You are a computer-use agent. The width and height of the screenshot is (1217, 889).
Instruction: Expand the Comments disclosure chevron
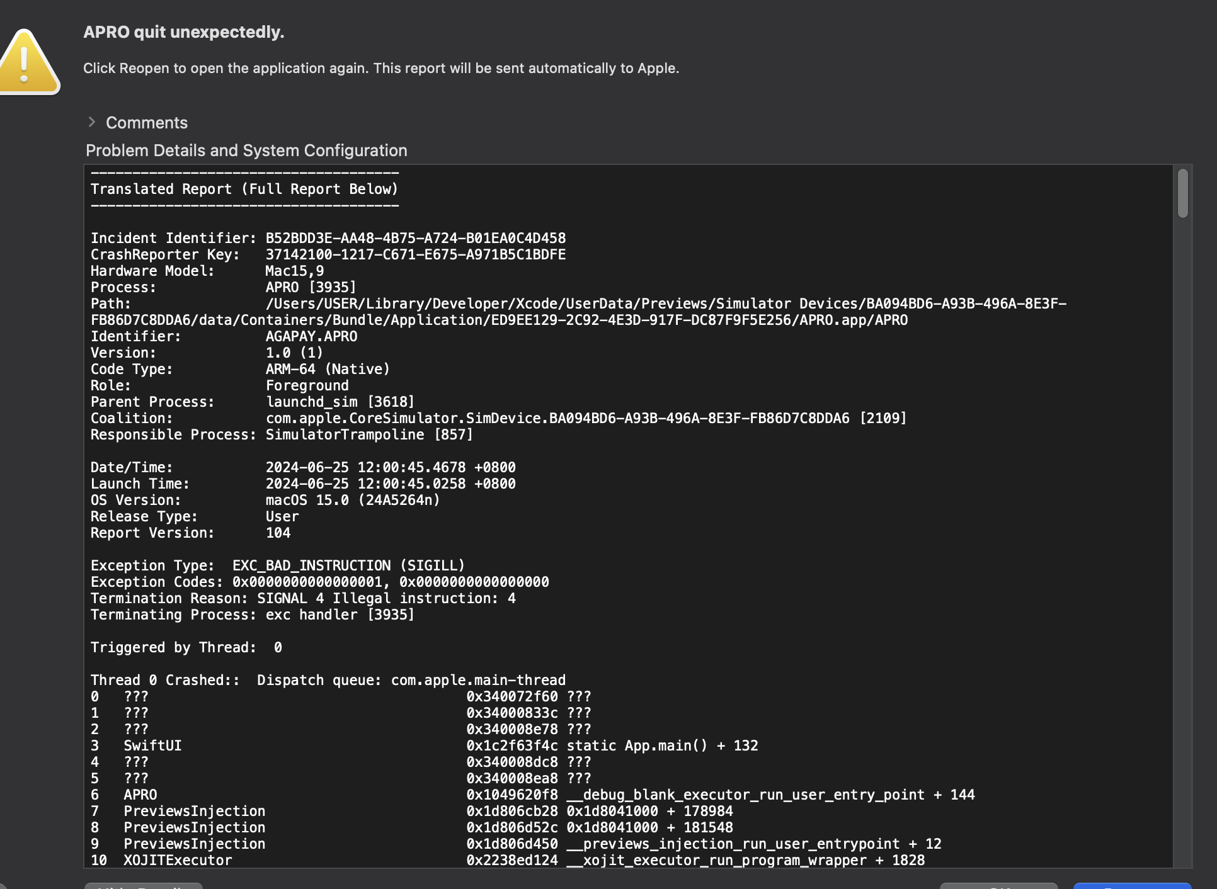click(92, 122)
